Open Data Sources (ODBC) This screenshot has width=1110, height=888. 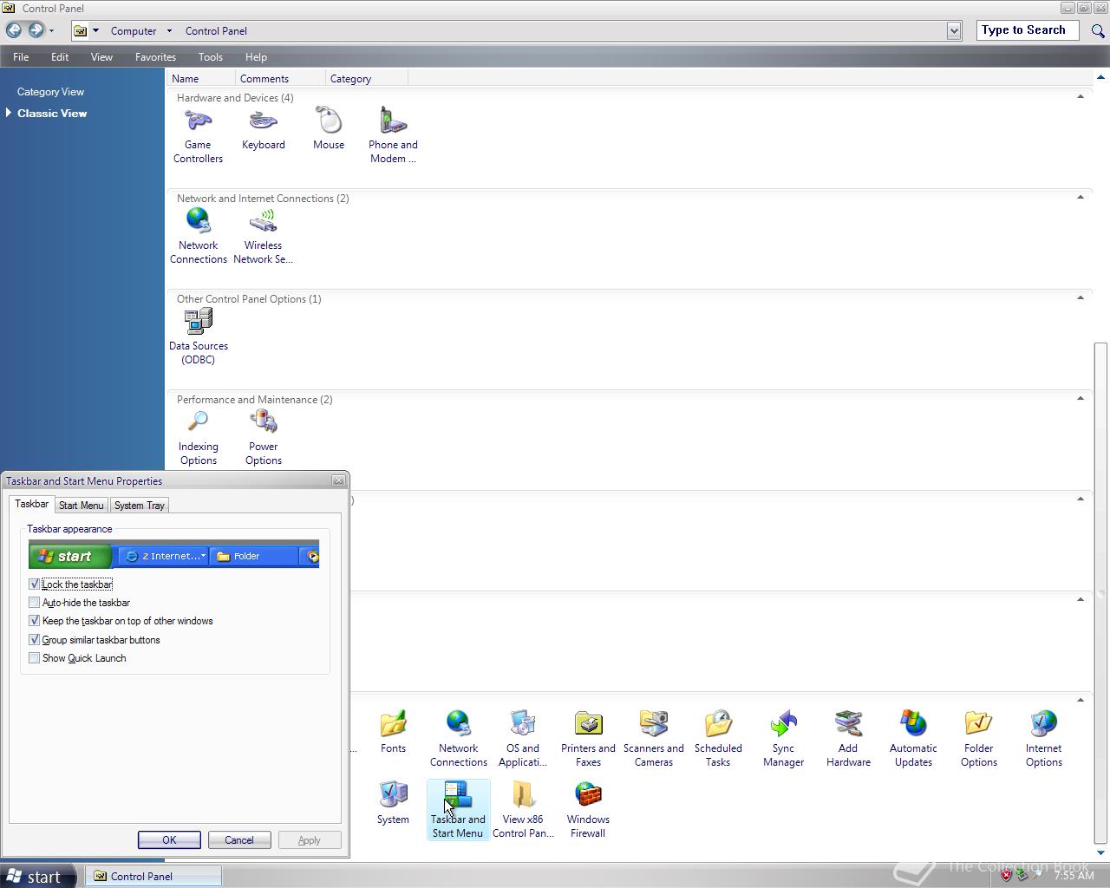click(198, 337)
